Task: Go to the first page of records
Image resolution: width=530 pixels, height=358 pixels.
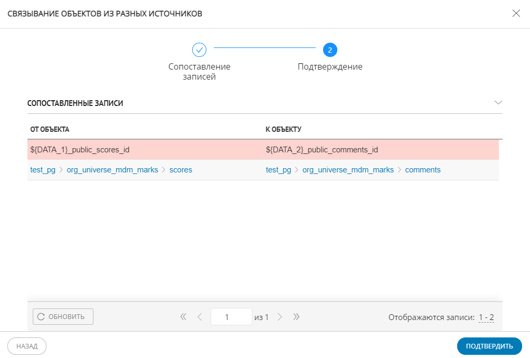Action: [x=183, y=317]
